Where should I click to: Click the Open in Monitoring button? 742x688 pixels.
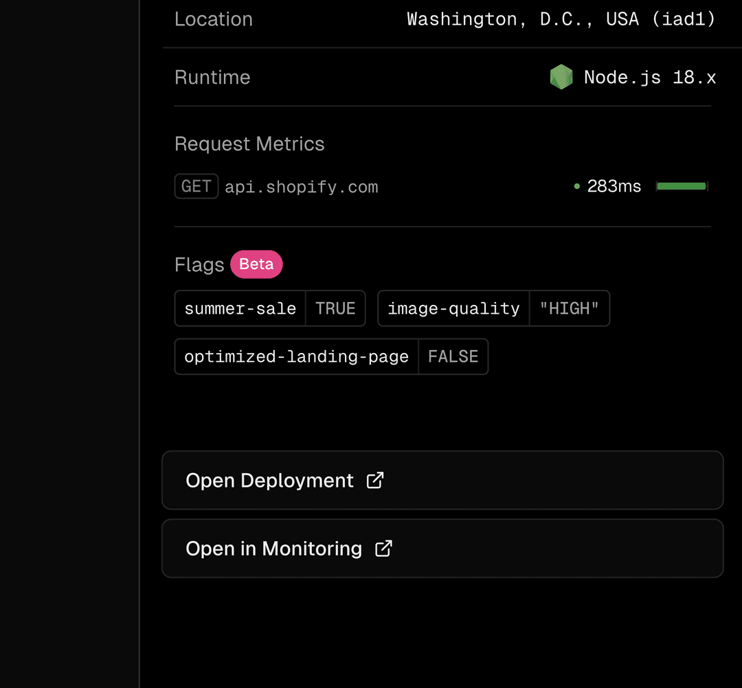(442, 549)
